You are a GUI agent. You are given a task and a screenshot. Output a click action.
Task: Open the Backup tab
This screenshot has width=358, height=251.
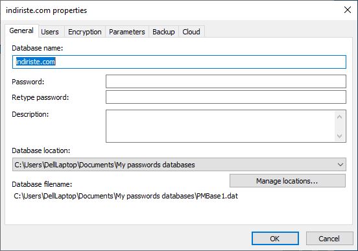pyautogui.click(x=163, y=32)
